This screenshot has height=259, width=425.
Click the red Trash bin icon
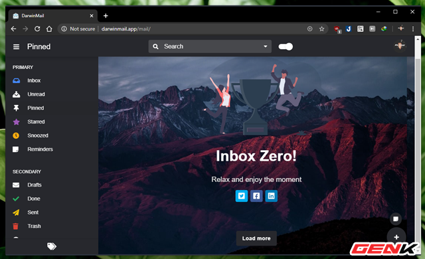16,226
